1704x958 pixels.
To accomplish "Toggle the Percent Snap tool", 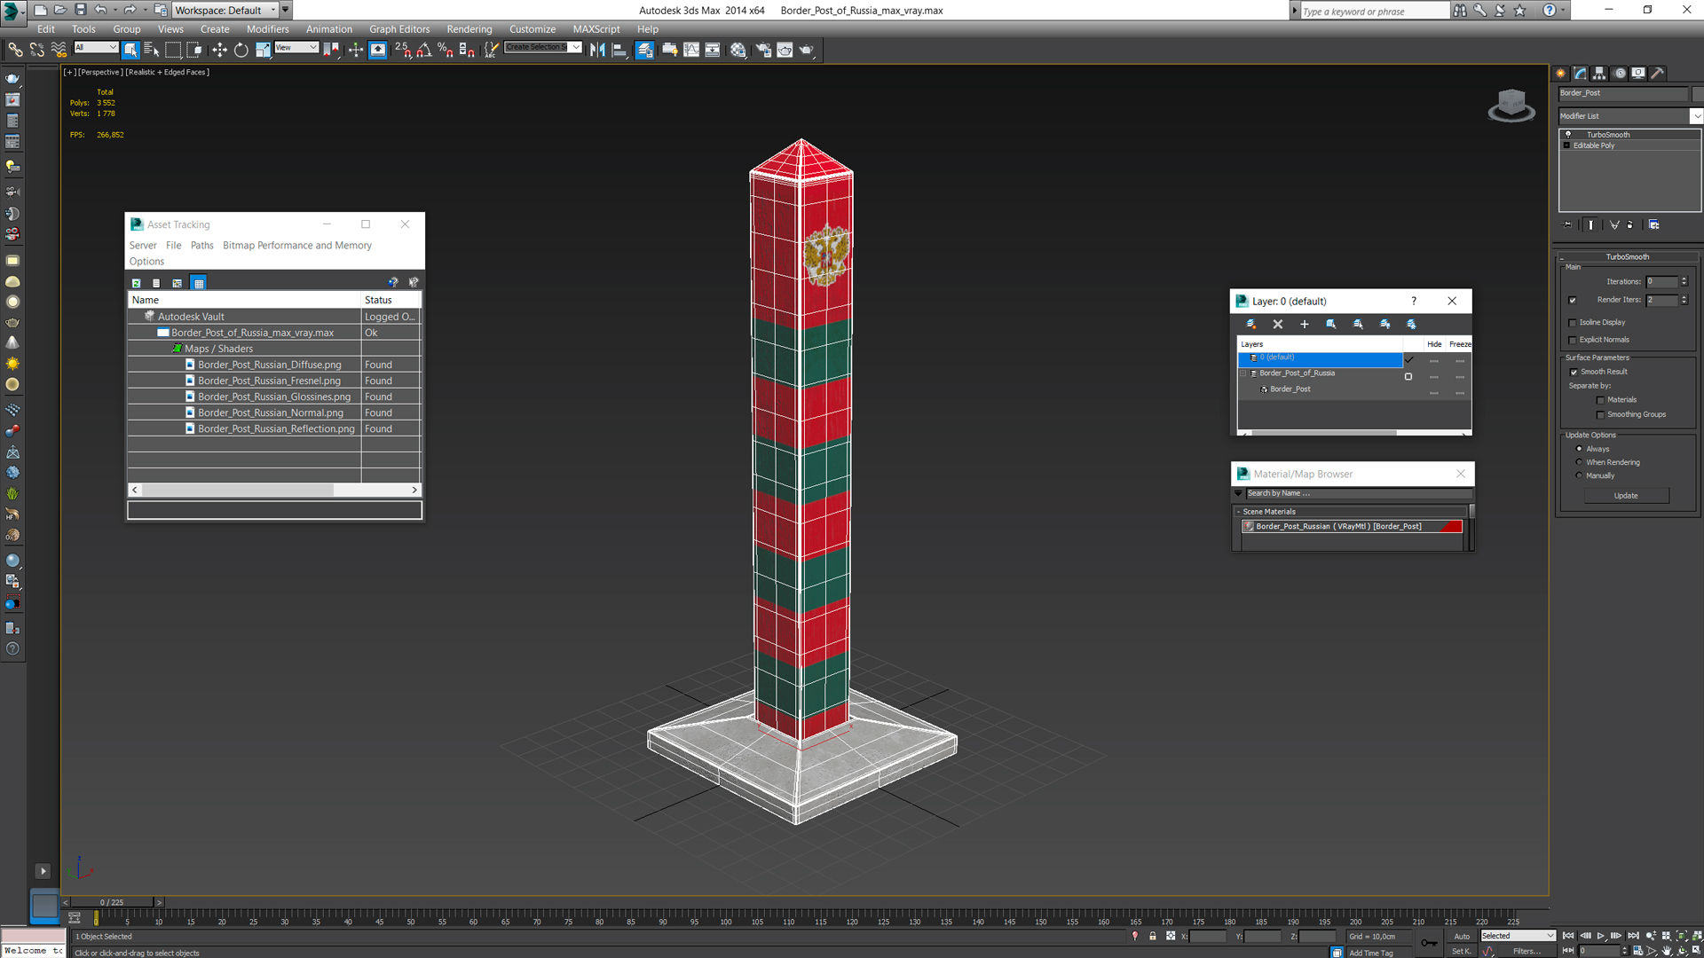I will 446,50.
